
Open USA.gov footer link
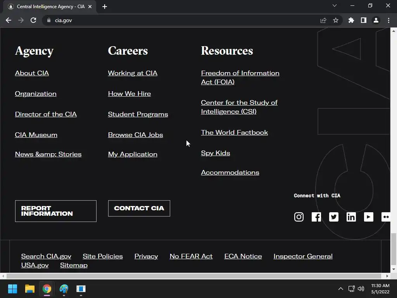pos(35,265)
